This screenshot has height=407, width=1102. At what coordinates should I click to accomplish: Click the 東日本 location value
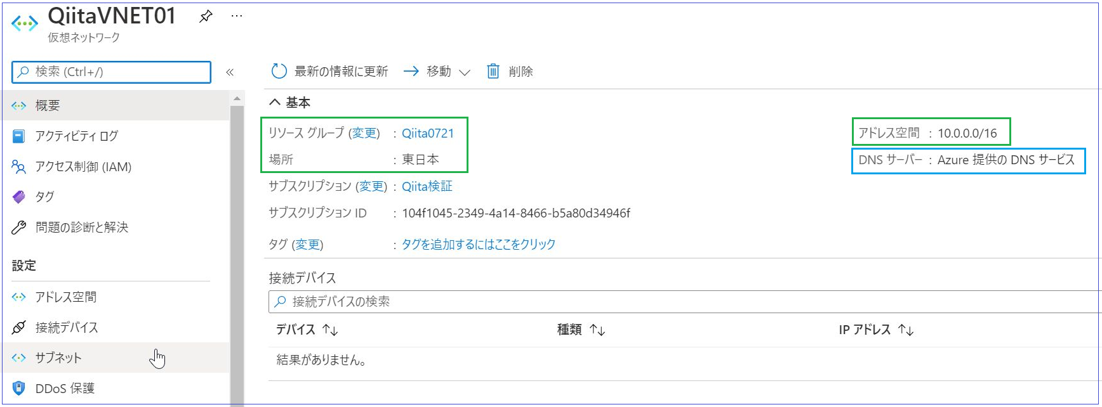(420, 160)
